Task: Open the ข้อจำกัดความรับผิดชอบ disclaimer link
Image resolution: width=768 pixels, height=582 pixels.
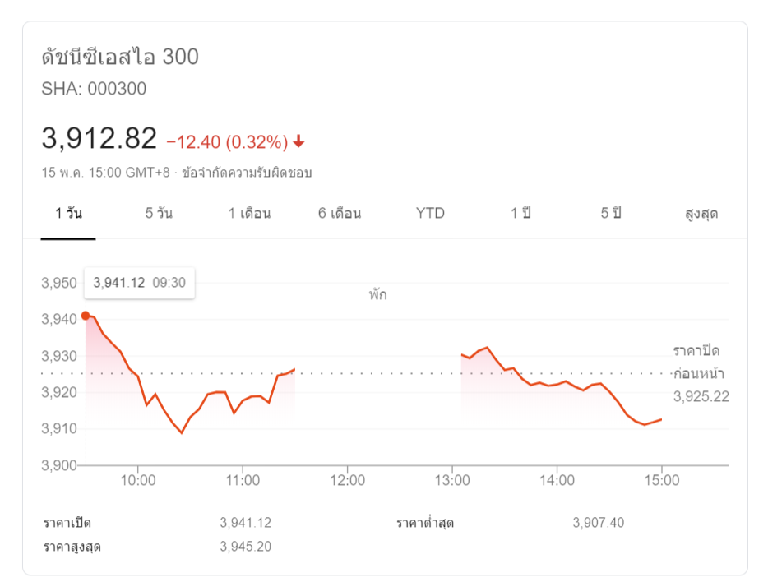Action: (x=247, y=173)
